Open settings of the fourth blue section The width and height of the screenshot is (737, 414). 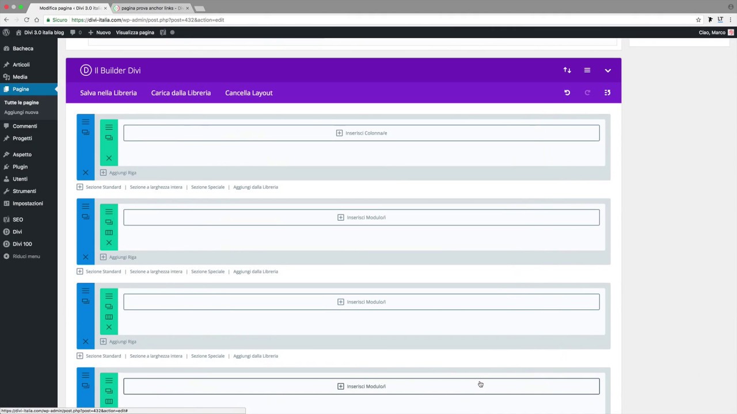85,375
